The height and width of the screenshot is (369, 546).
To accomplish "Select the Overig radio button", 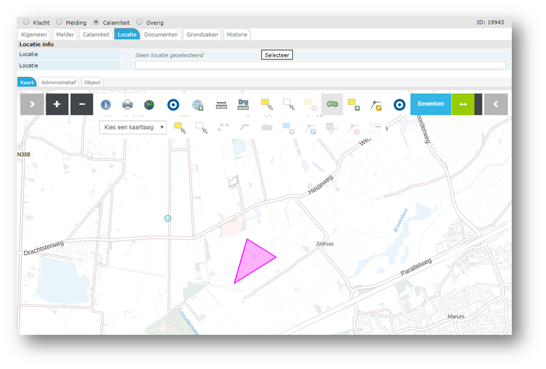I will pos(140,23).
